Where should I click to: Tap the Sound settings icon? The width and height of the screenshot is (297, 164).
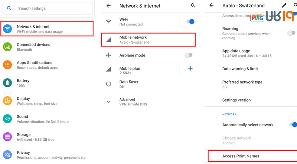[x=7, y=119]
